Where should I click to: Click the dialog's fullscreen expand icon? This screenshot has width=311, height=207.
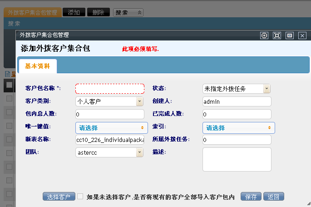point(277,35)
